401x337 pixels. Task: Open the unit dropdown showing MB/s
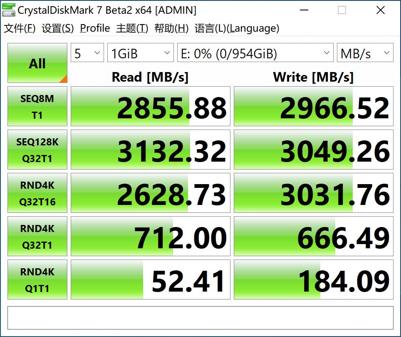click(365, 53)
